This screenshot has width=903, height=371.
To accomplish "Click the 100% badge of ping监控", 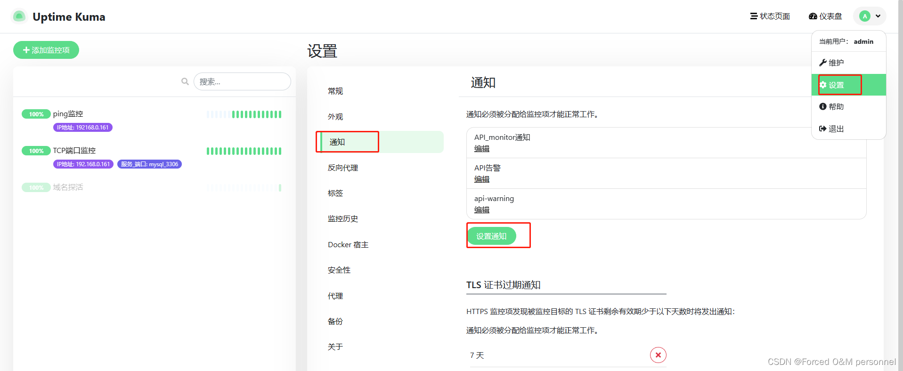I will pos(36,114).
